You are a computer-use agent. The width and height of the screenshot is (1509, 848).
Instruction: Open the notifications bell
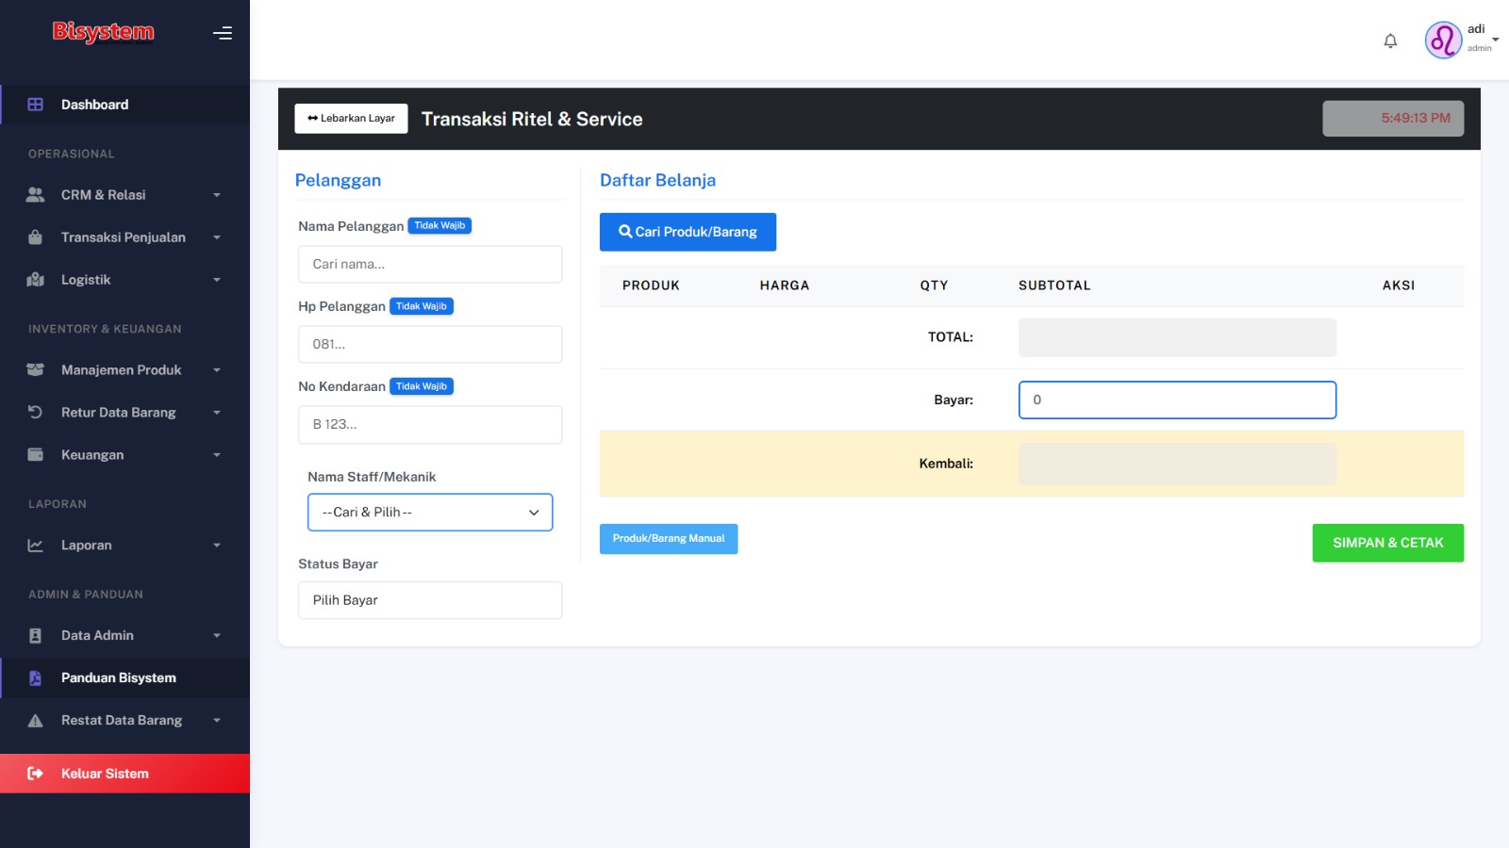[x=1390, y=41]
